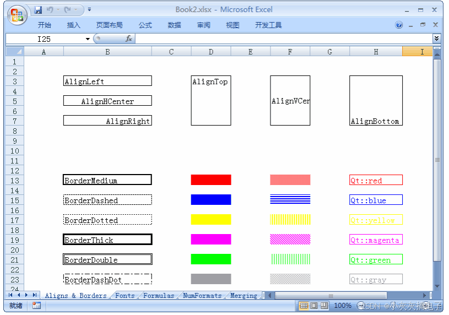Switch to the Merging sheet

244,296
